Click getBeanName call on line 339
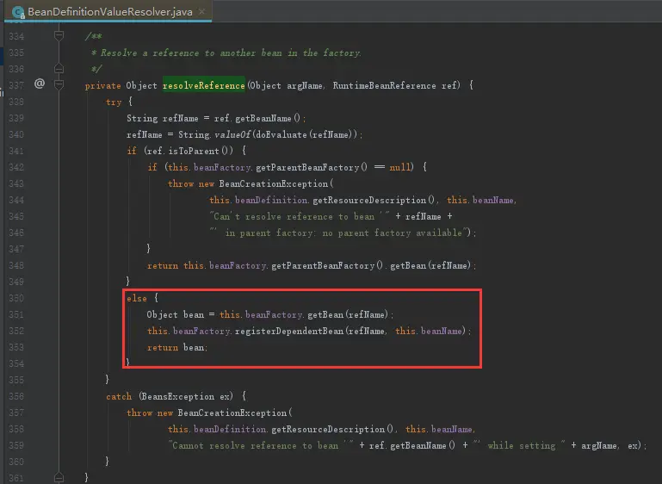The image size is (662, 484). (x=263, y=118)
